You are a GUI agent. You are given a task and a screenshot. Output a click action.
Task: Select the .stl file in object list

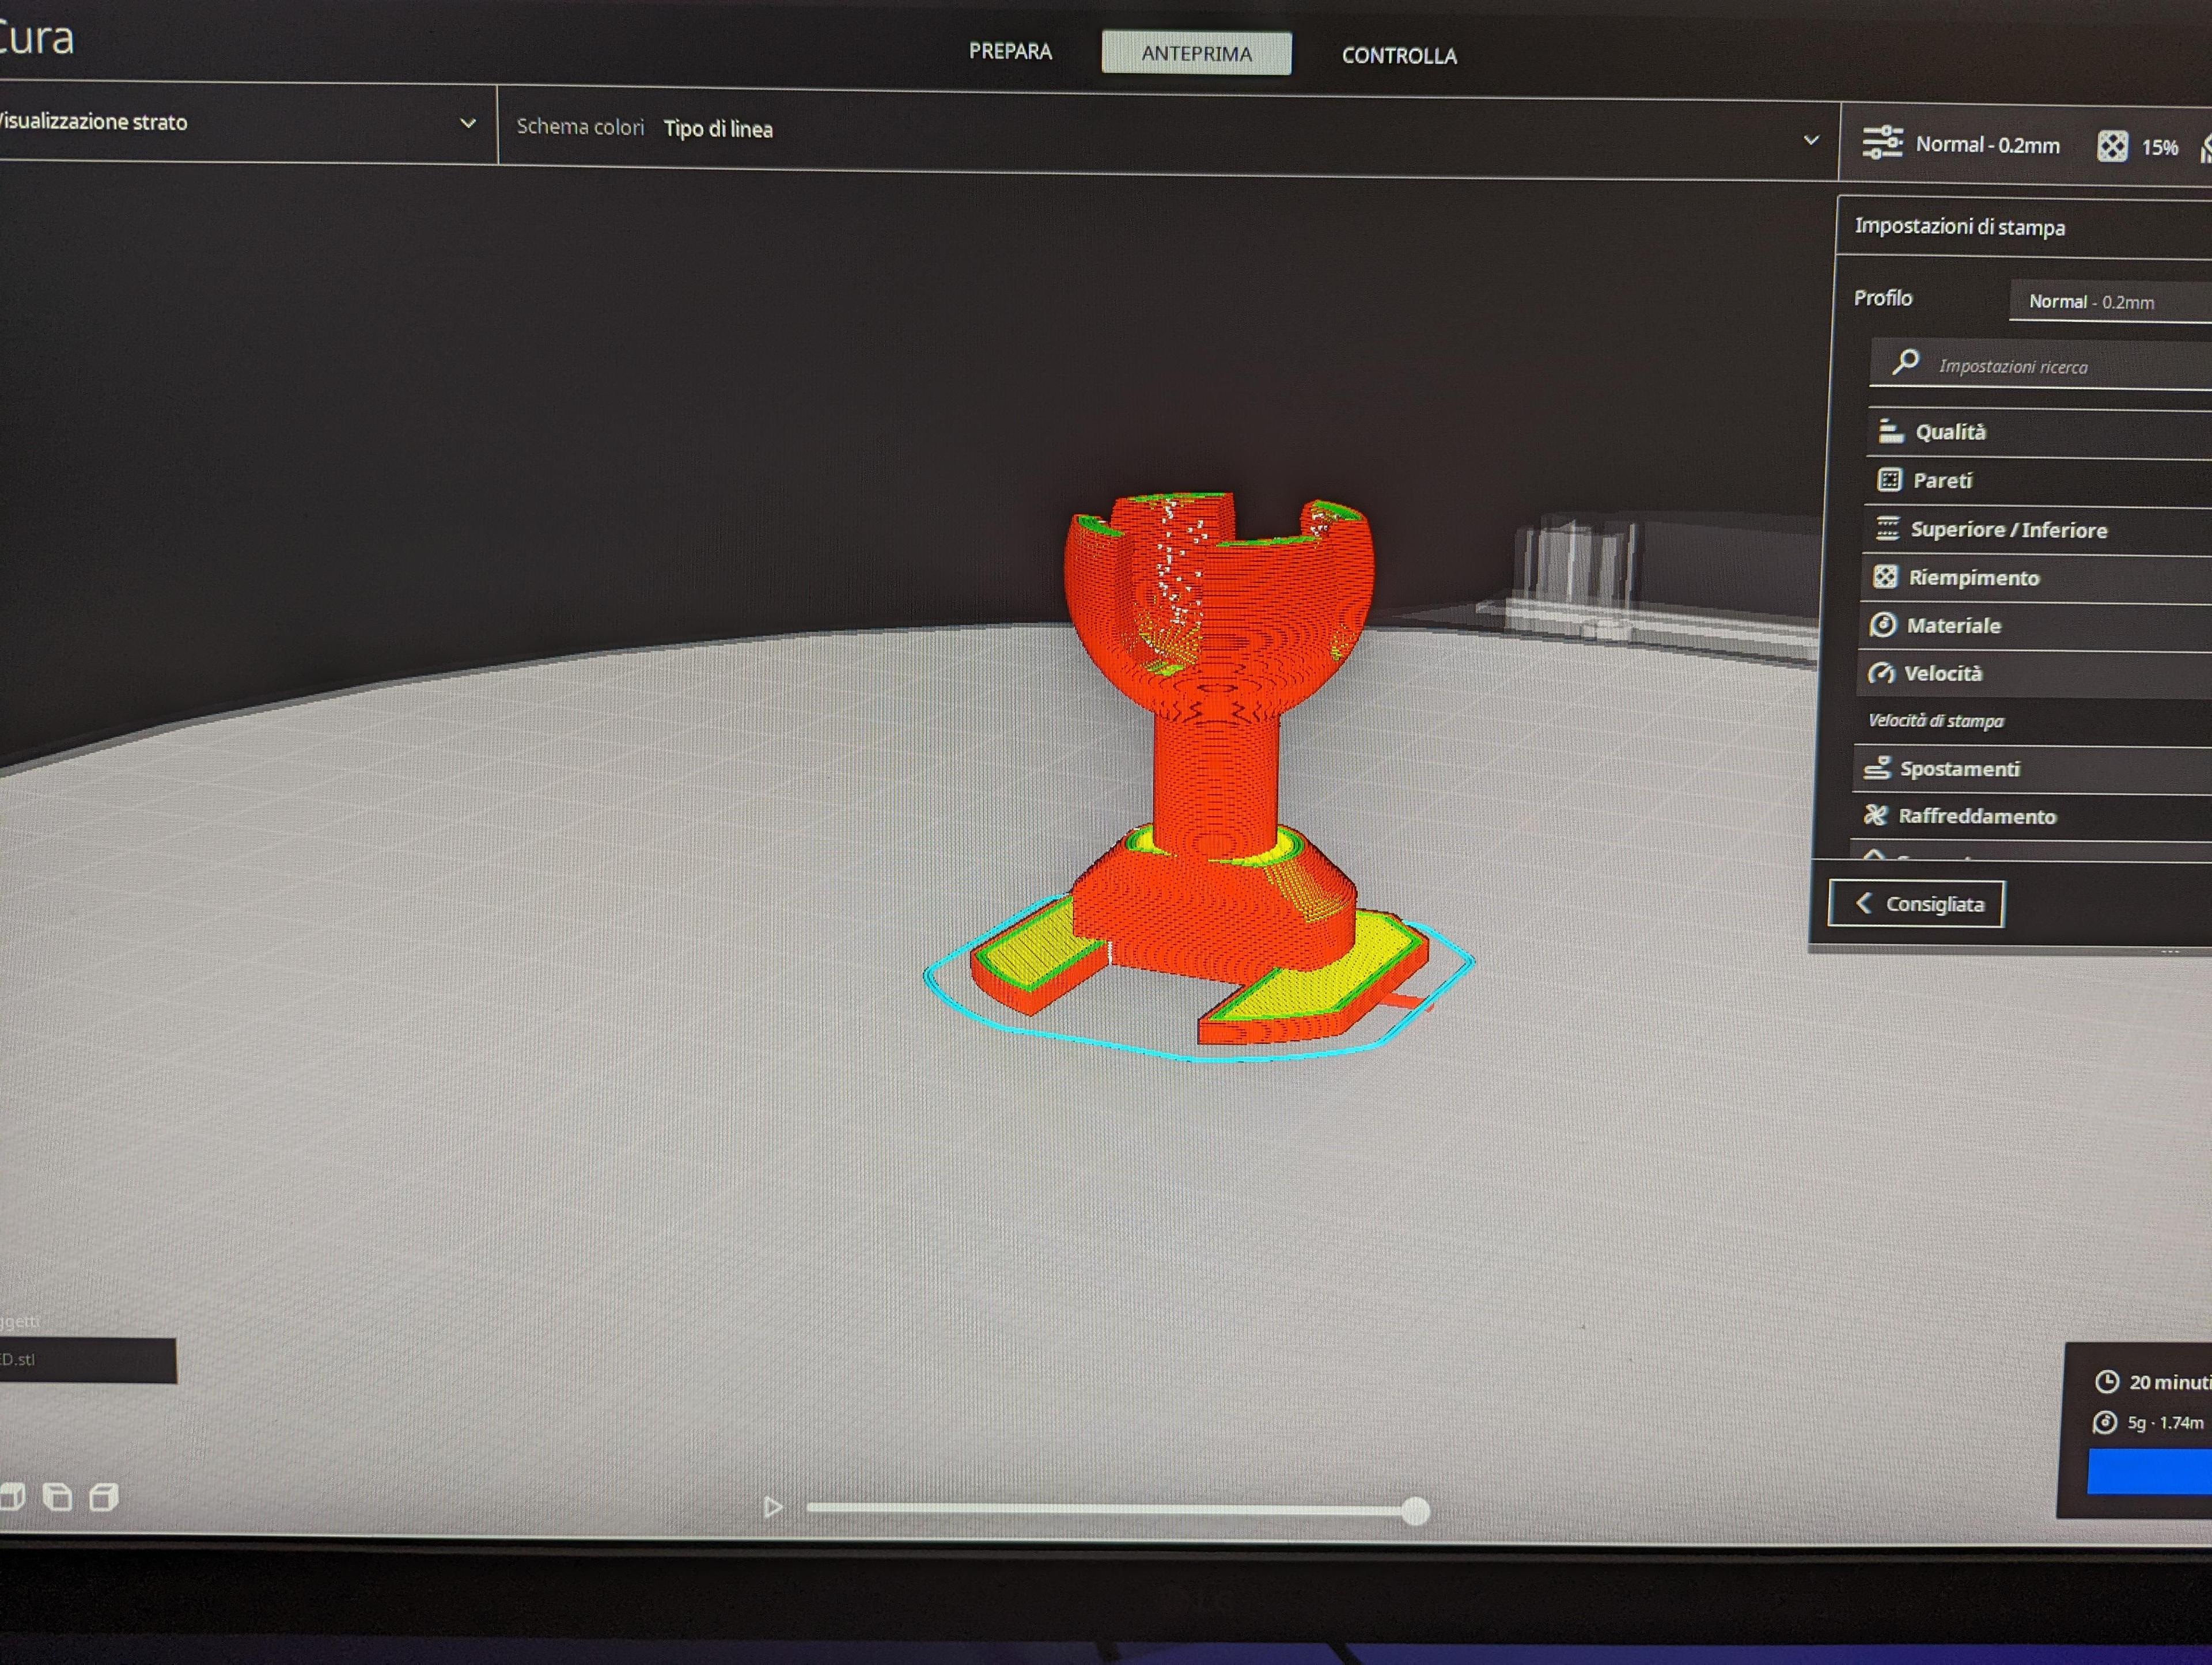(88, 1360)
